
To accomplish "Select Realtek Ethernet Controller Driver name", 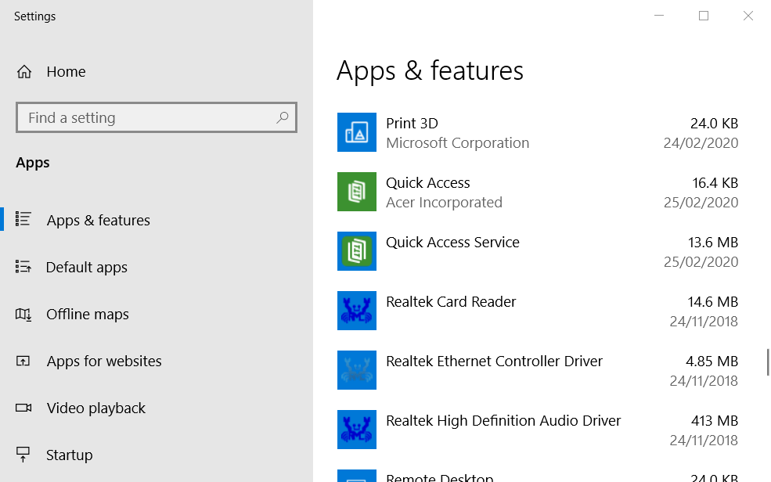I will point(494,361).
